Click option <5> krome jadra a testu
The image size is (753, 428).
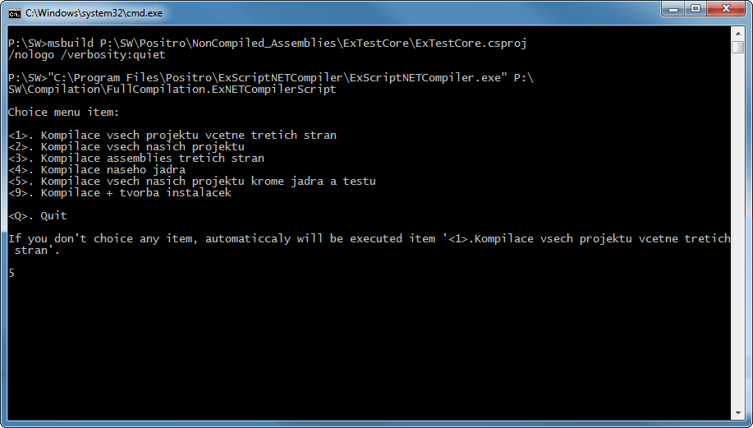(192, 181)
